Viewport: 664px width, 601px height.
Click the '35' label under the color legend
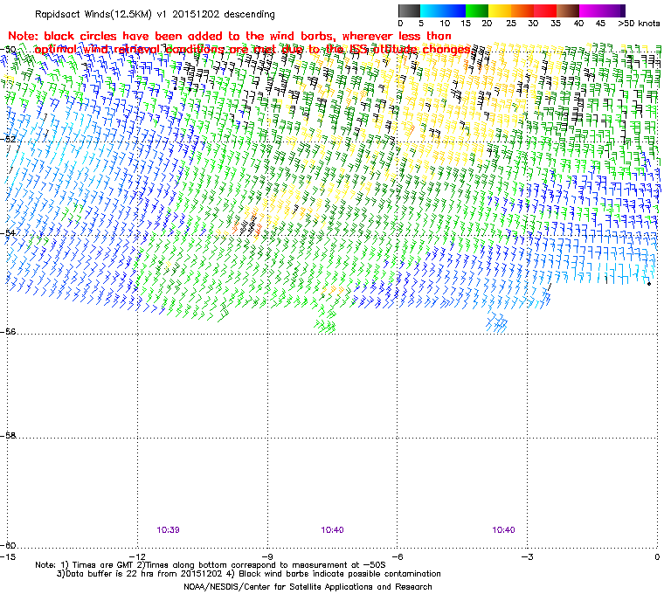556,23
